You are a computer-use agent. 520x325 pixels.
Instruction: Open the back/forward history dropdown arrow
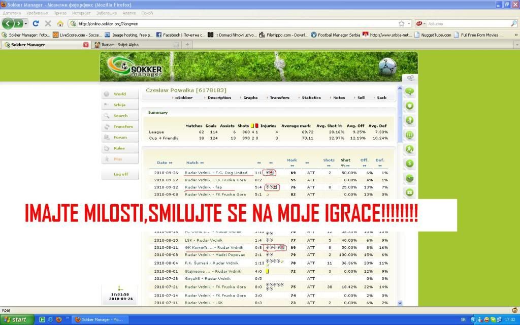tap(25, 23)
